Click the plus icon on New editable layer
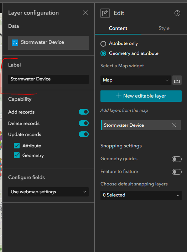The width and height of the screenshot is (187, 252). [x=119, y=95]
